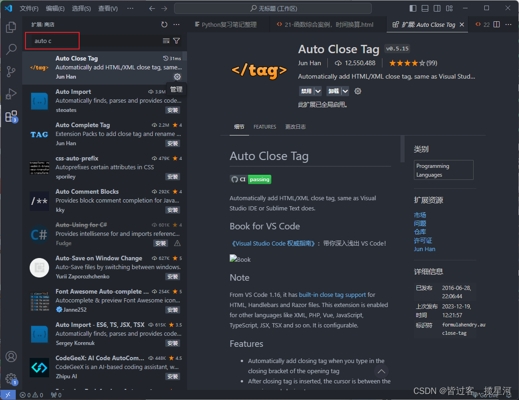Image resolution: width=519 pixels, height=400 pixels.
Task: Open extensions panel more actions menu
Action: [176, 25]
